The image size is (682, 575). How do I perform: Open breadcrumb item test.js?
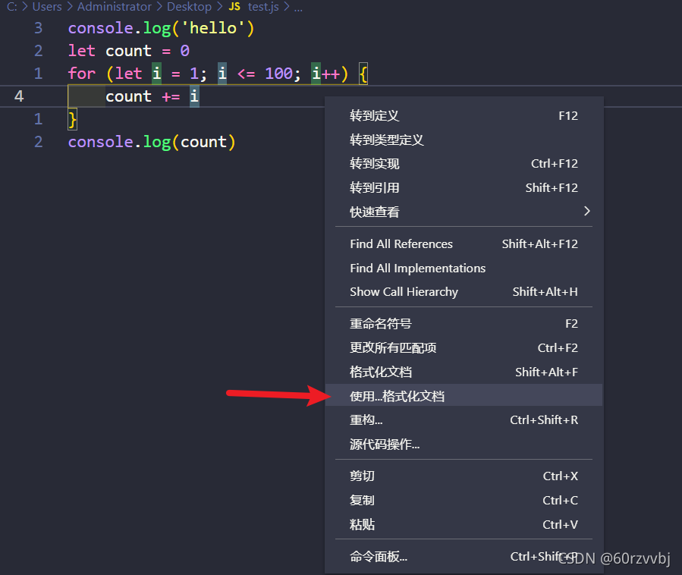pos(262,7)
